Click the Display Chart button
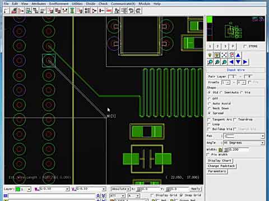Screen dimensions: 269x201 pos(220,161)
